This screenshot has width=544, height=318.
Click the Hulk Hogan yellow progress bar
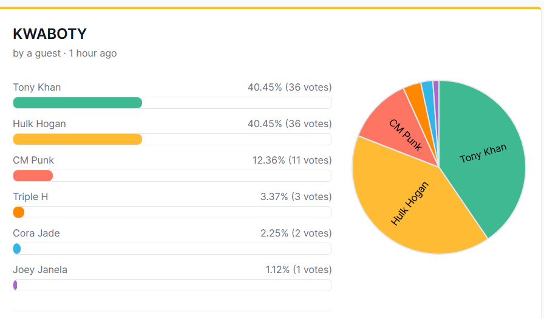(78, 139)
